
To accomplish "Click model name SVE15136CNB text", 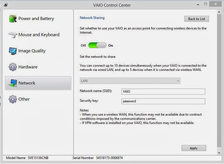I will coord(38,158).
